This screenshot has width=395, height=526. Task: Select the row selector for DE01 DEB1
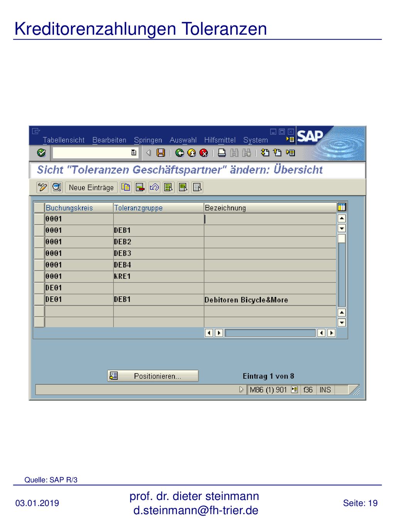tap(39, 300)
